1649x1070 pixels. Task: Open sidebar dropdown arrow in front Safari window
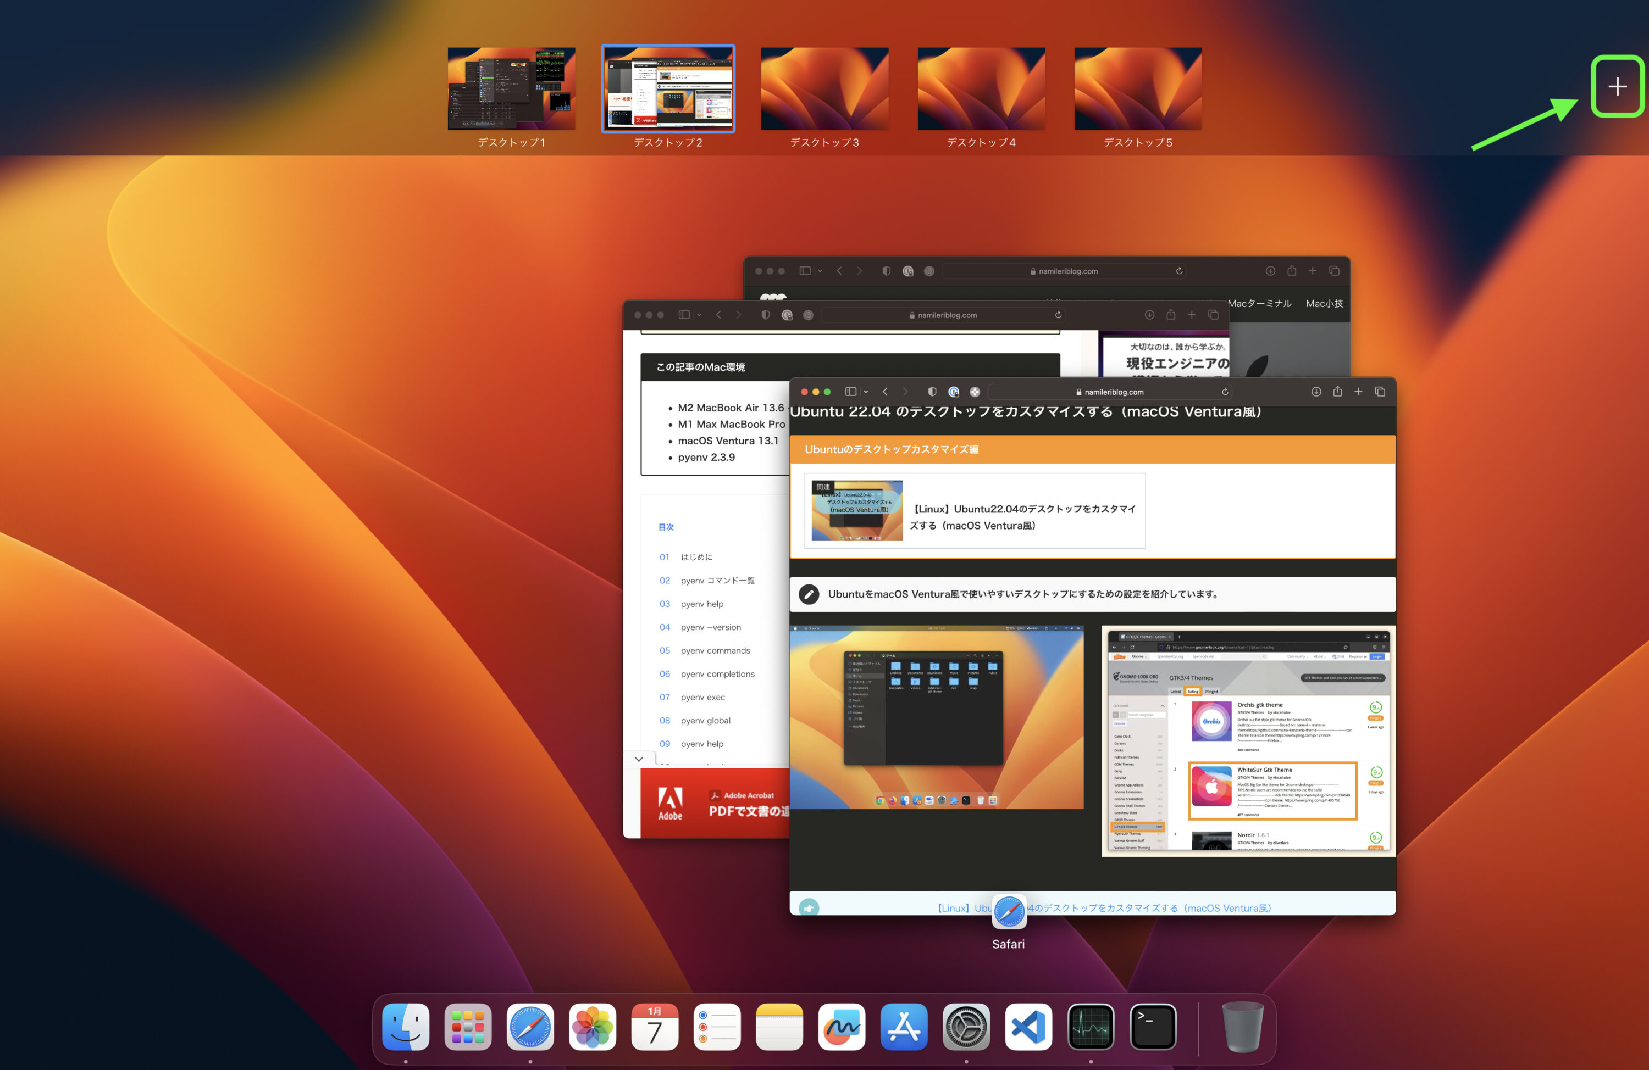tap(866, 392)
